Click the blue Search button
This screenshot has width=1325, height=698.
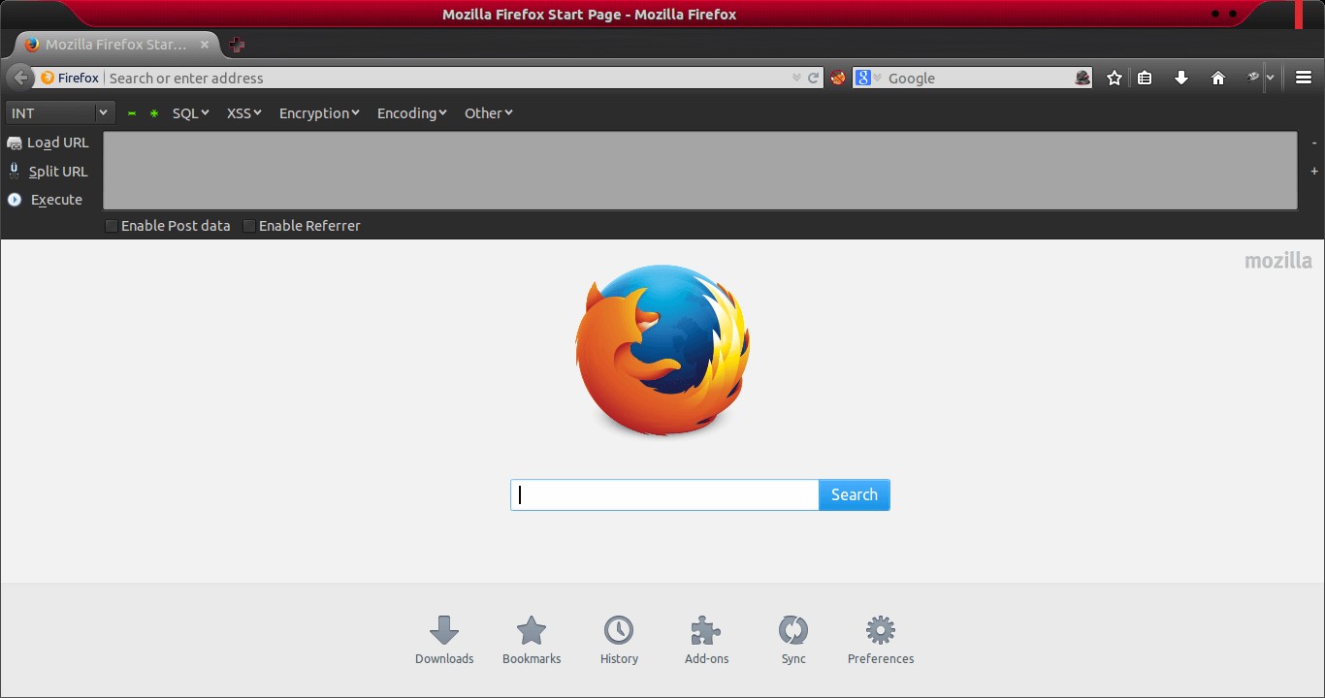tap(854, 494)
